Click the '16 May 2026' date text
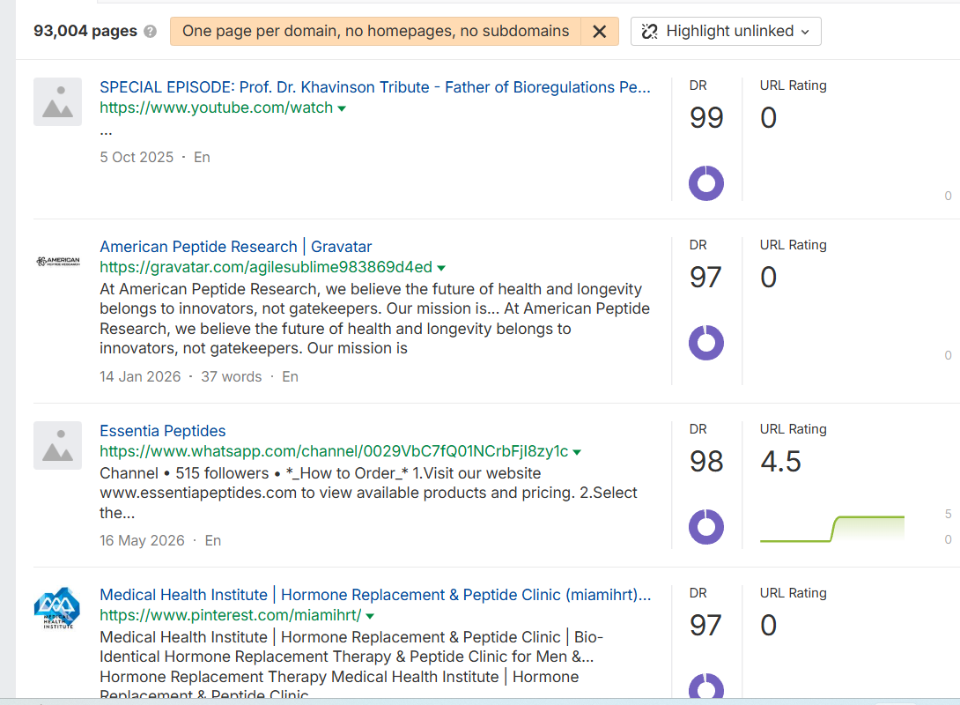 (142, 541)
